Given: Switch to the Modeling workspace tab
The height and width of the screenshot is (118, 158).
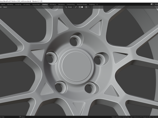Looking at the screenshot, I should (10, 5).
